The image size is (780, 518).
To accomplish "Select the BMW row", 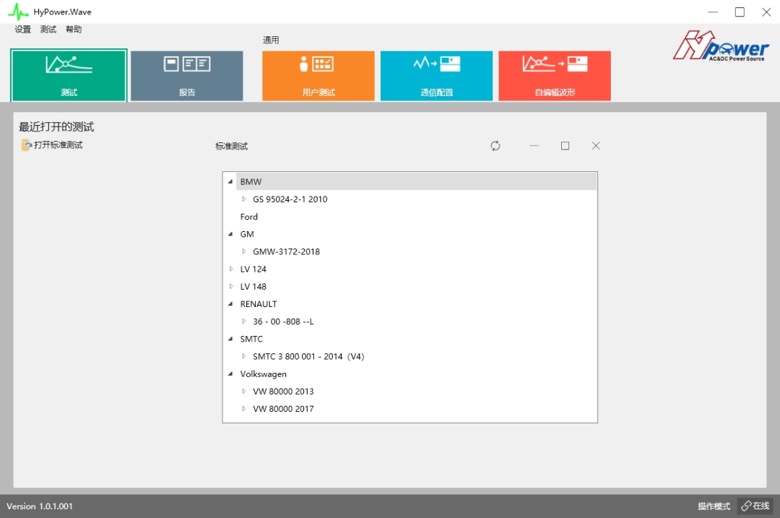I will [x=416, y=181].
